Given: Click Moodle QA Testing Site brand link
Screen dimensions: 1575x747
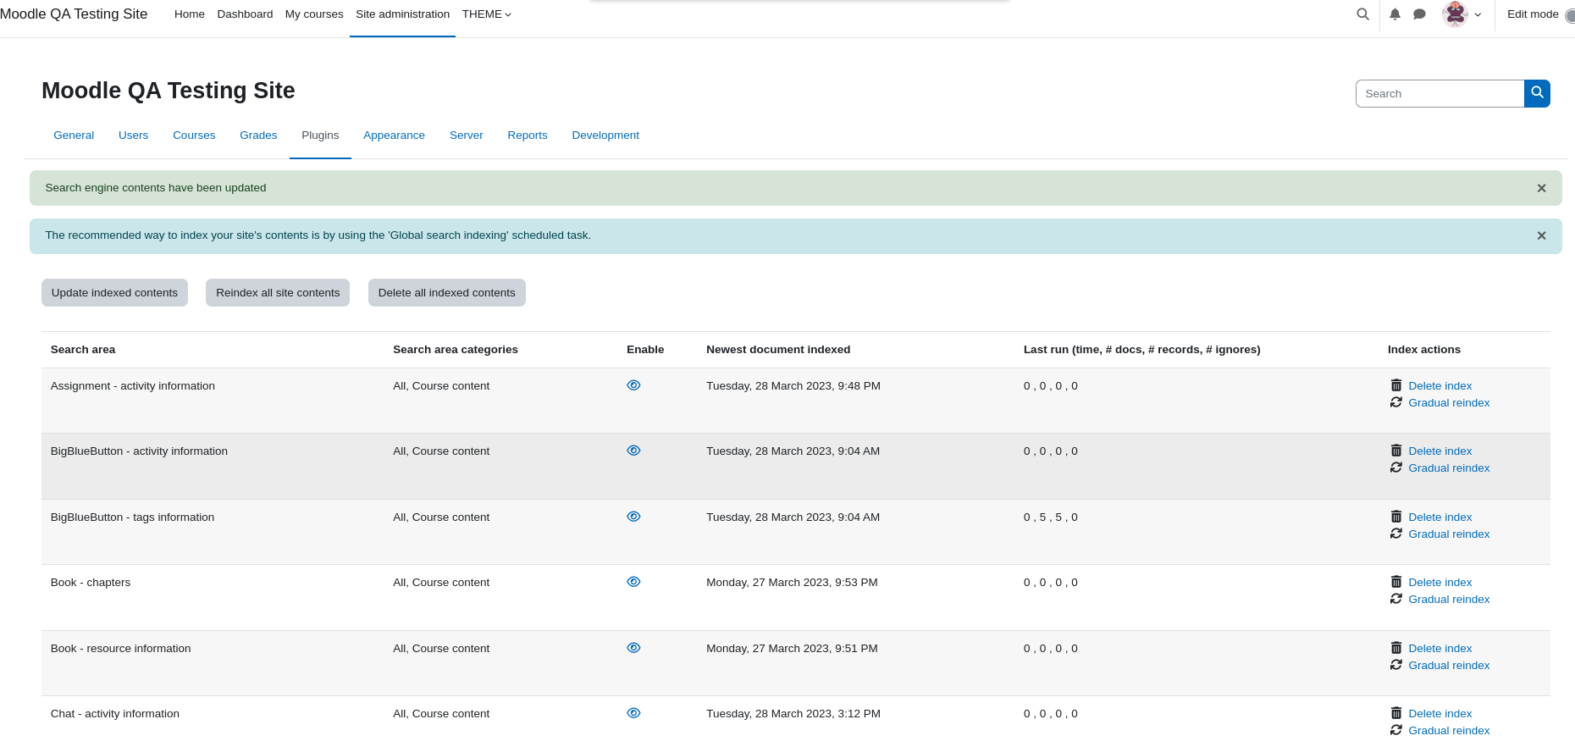Looking at the screenshot, I should coord(74,14).
